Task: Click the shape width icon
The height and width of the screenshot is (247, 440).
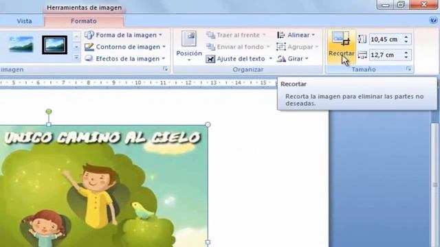Action: [362, 55]
